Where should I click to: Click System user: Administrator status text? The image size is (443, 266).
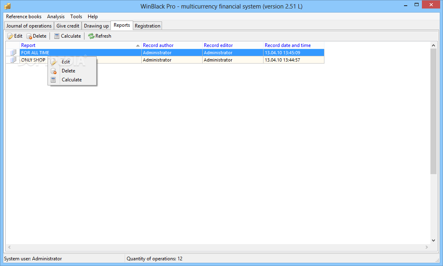coord(33,259)
